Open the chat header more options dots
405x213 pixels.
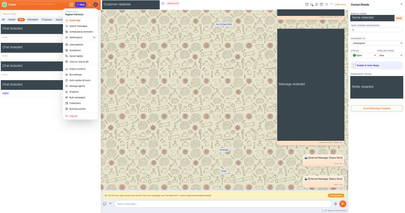(x=331, y=4)
